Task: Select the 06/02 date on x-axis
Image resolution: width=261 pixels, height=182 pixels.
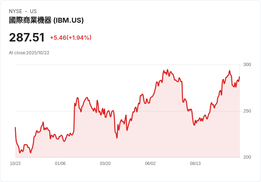Action: coord(150,164)
